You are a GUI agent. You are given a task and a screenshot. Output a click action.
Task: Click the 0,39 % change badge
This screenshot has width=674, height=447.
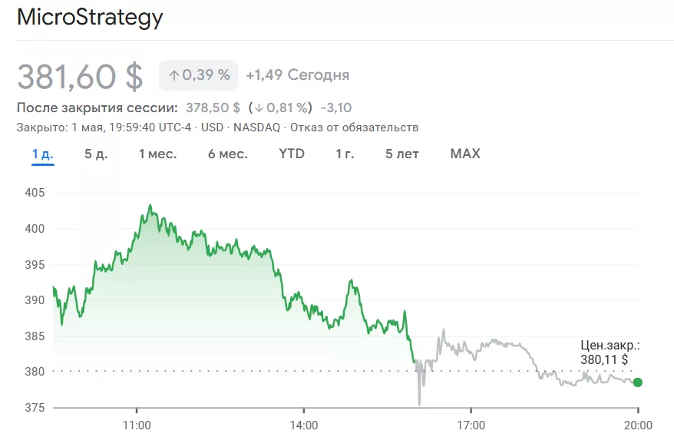click(x=199, y=75)
